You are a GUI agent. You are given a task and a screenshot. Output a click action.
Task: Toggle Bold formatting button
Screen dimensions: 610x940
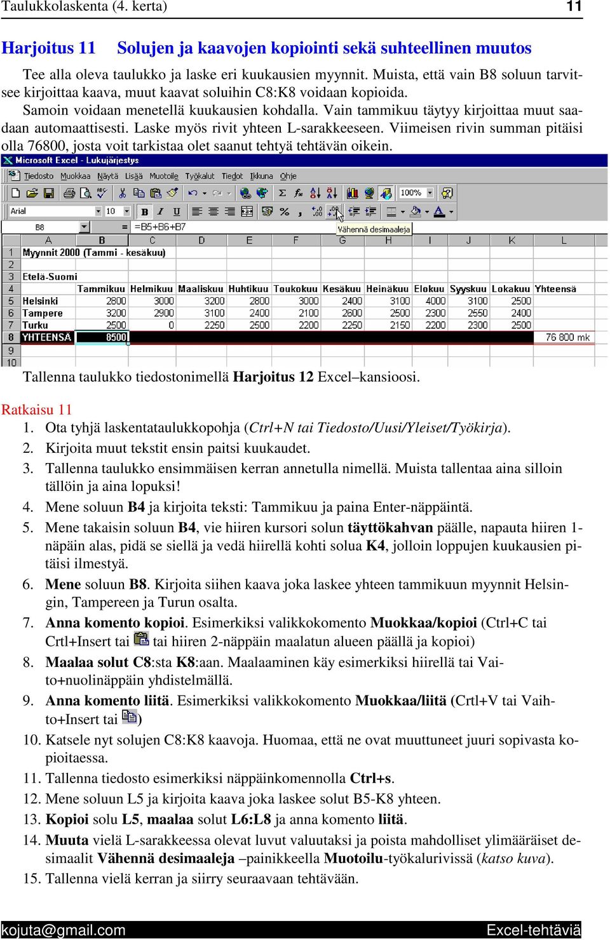click(x=144, y=211)
